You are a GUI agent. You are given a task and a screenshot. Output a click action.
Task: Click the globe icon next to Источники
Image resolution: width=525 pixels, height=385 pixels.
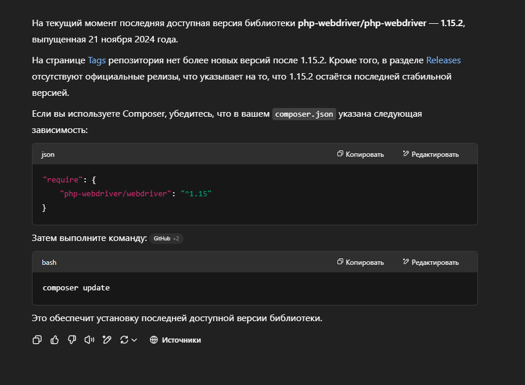154,340
